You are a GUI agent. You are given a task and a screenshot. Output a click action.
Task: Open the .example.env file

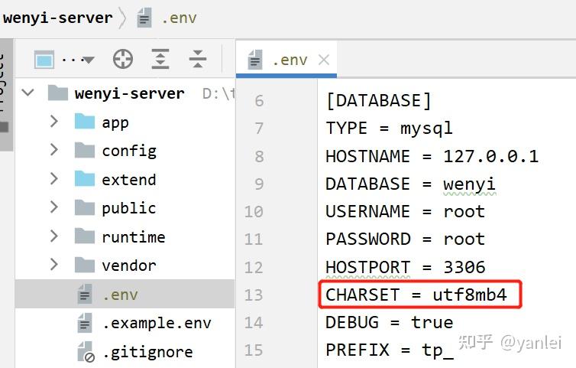(157, 323)
